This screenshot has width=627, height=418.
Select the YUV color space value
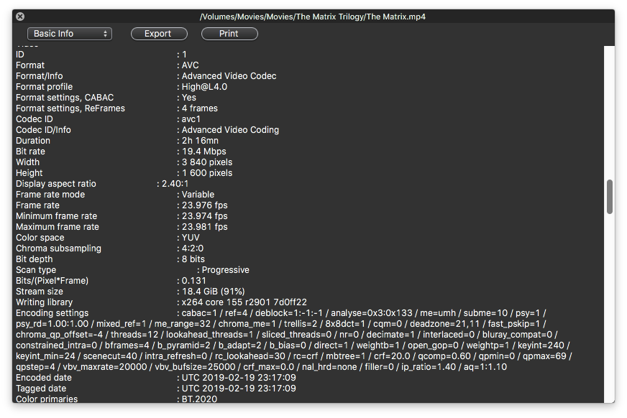click(191, 238)
